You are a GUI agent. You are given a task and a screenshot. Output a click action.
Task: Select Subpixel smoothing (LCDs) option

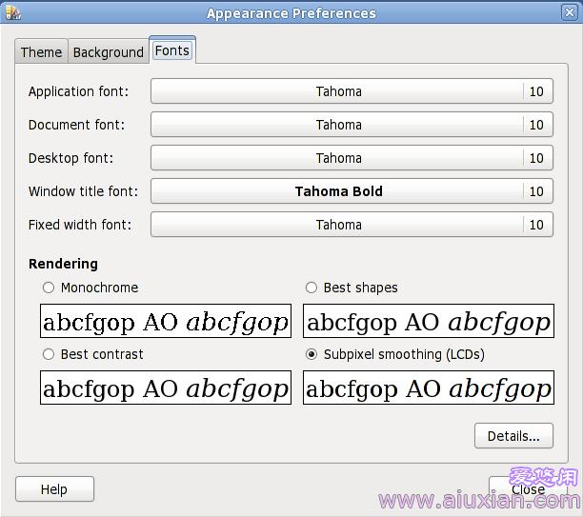(312, 354)
